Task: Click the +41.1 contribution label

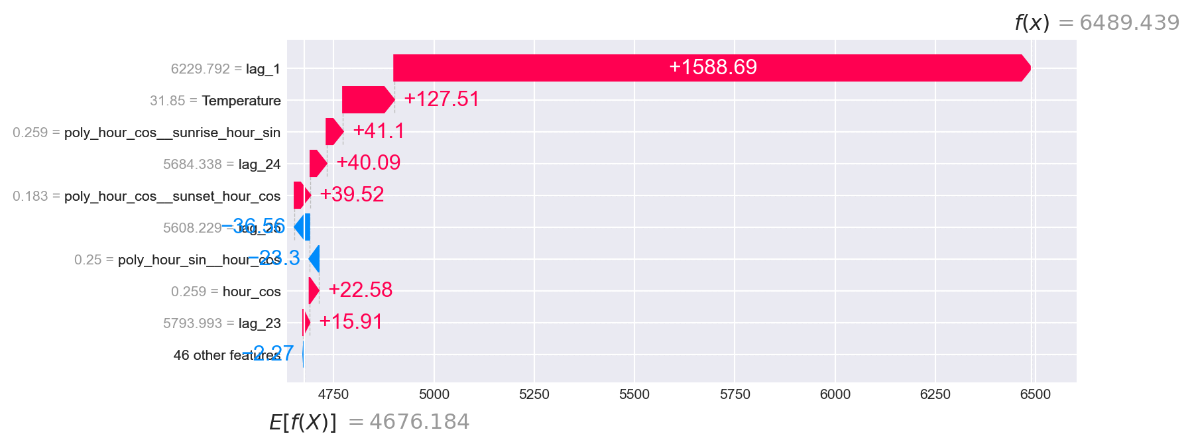Action: coord(379,131)
